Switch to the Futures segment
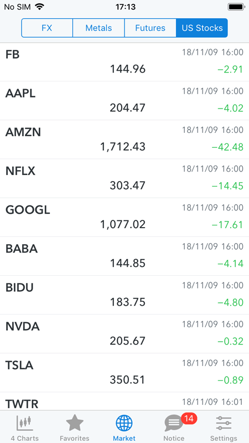This screenshot has height=443, width=249. [150, 28]
